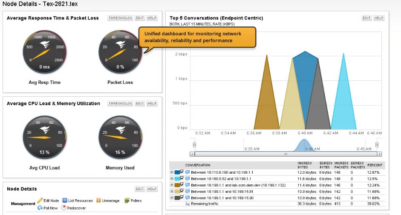
Task: Open conversation Between 10.110.6.160 and 10.199.1.1
Action: (x=222, y=172)
